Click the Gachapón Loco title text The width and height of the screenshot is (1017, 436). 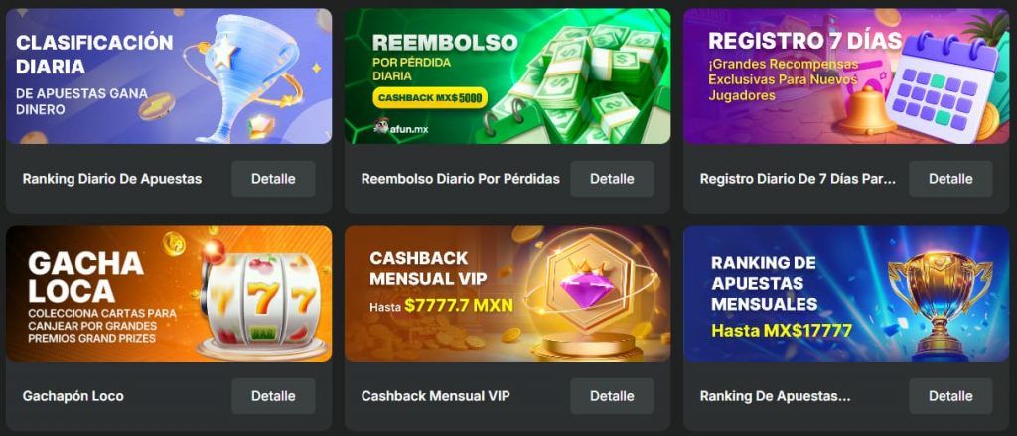pos(73,395)
